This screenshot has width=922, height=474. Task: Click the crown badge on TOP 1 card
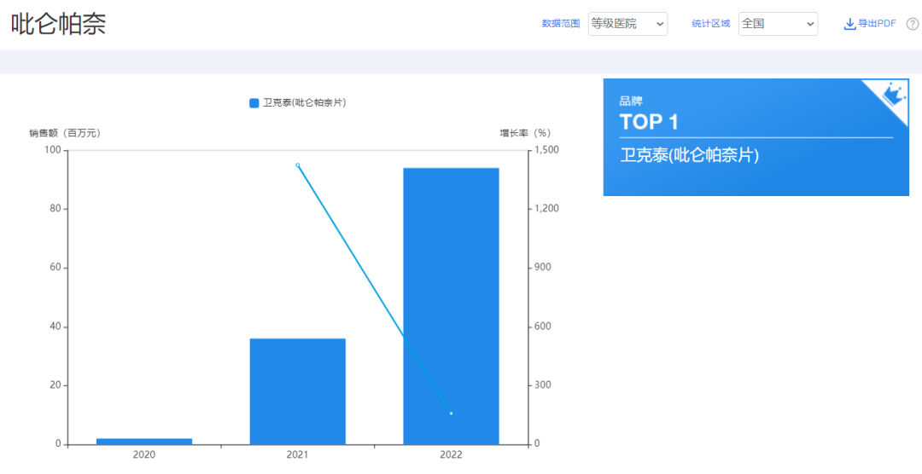pos(893,94)
